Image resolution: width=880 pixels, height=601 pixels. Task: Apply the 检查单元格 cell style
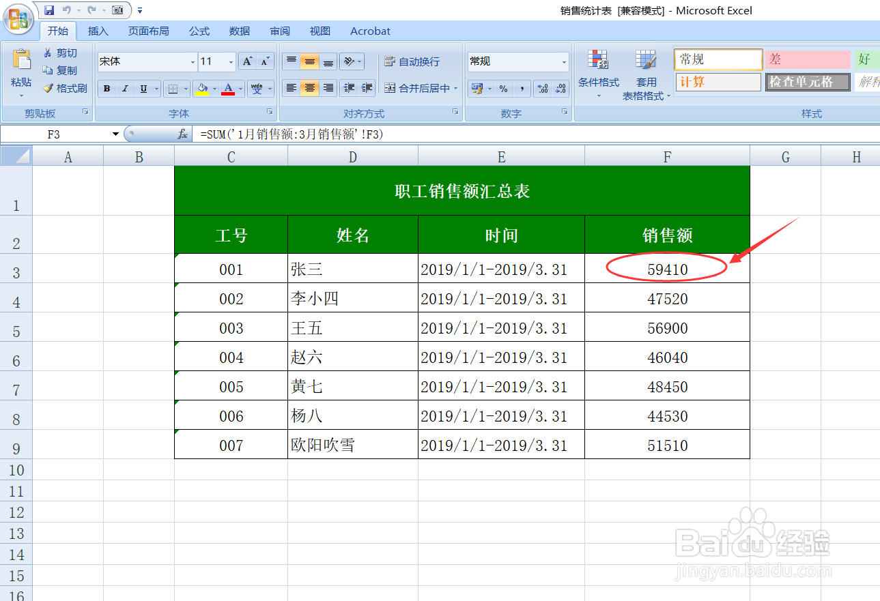pos(807,81)
